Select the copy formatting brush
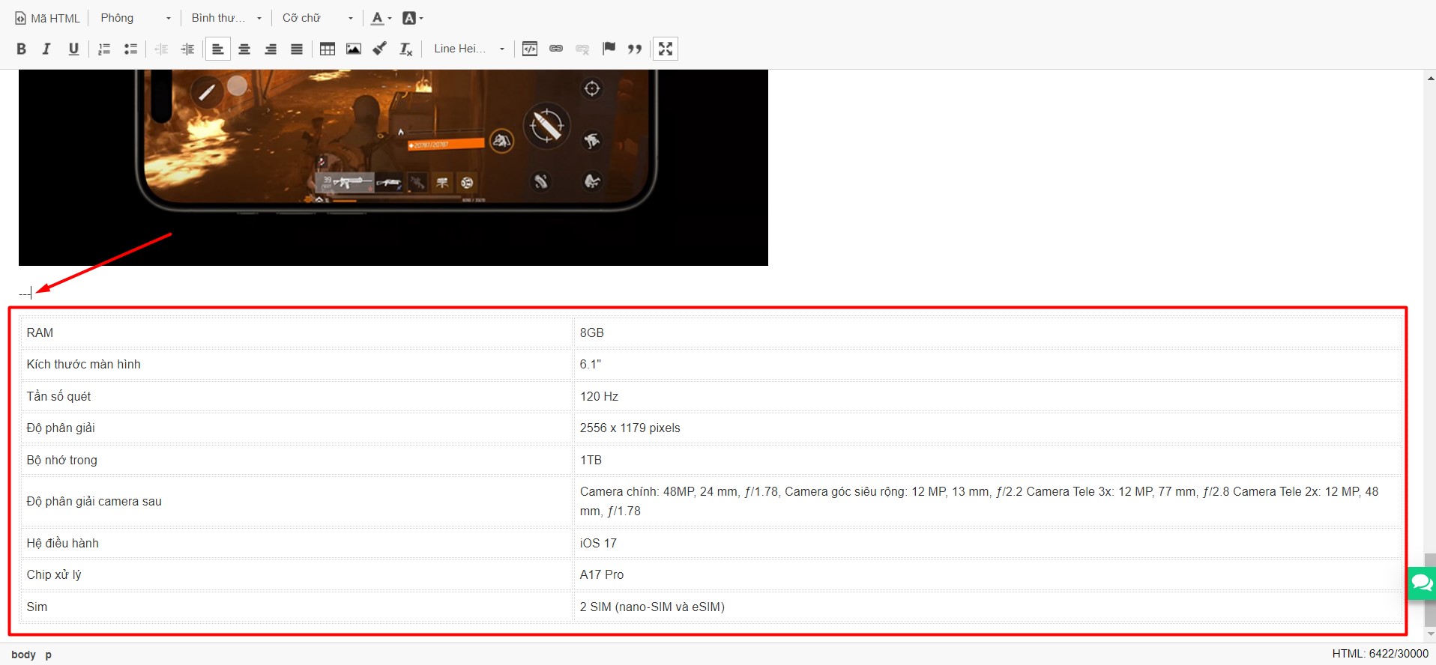This screenshot has height=665, width=1436. [380, 49]
